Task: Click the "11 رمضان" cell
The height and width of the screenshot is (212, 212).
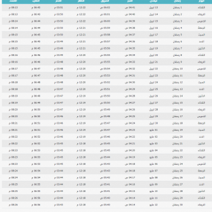Action: 177,75
